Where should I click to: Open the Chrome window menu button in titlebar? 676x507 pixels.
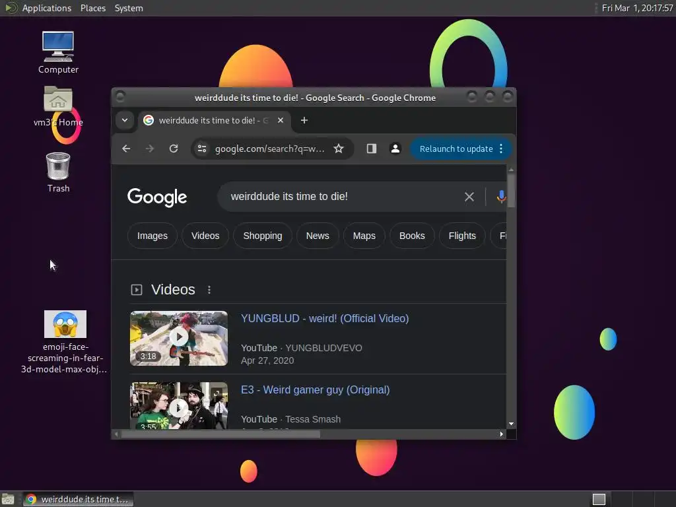click(x=120, y=96)
